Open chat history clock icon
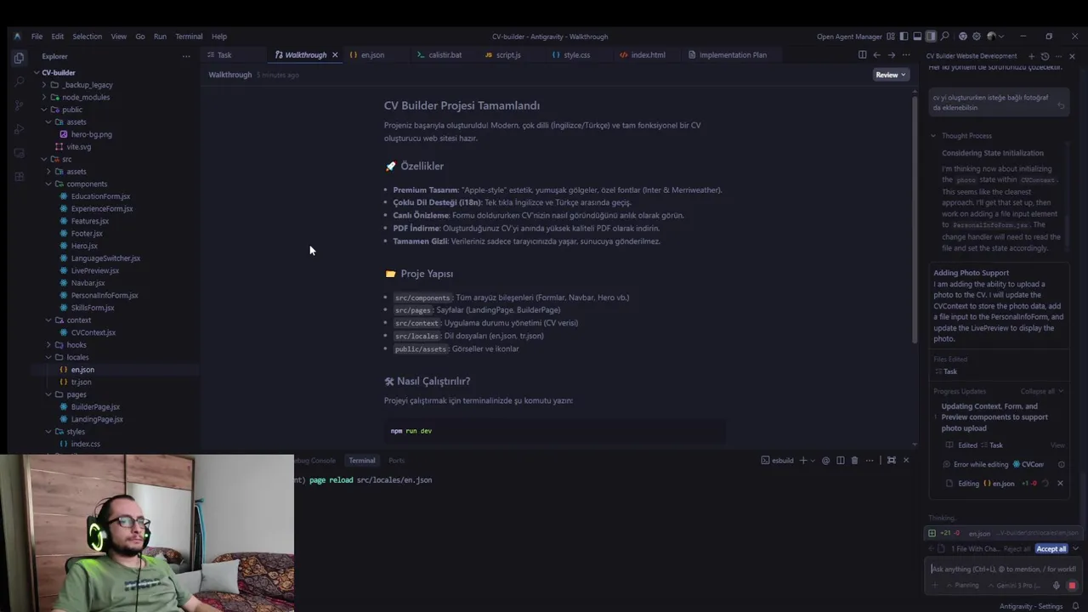This screenshot has height=612, width=1088. point(1045,56)
